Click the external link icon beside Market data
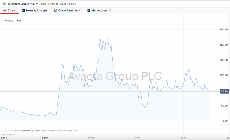 pyautogui.click(x=110, y=10)
